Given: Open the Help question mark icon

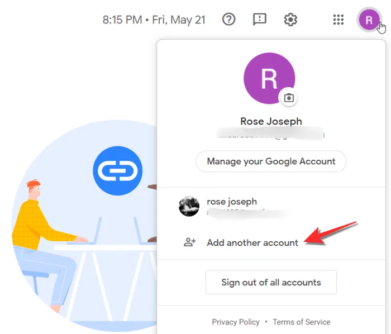Looking at the screenshot, I should pyautogui.click(x=229, y=20).
